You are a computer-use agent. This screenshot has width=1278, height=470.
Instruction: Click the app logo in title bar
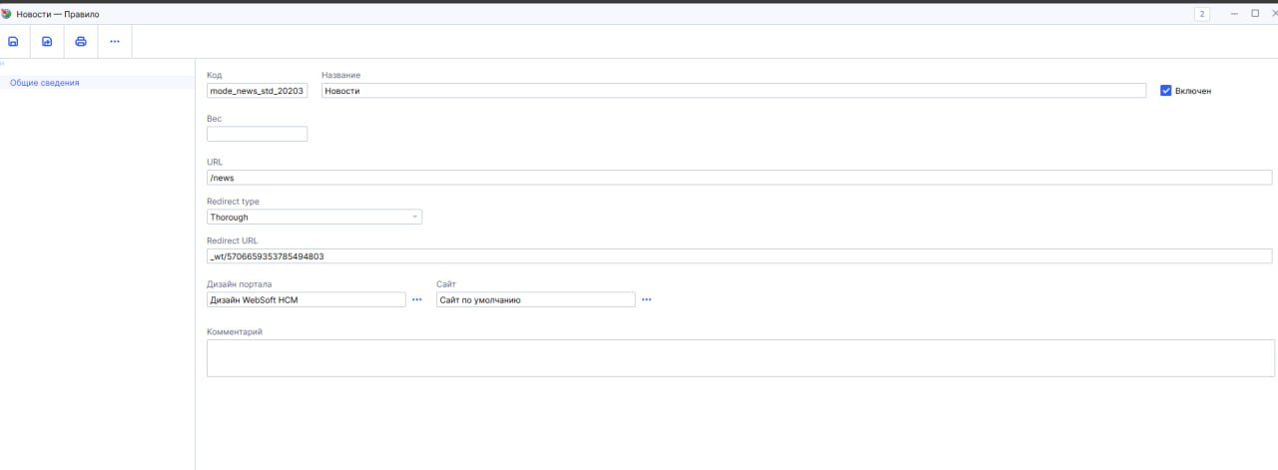point(8,14)
